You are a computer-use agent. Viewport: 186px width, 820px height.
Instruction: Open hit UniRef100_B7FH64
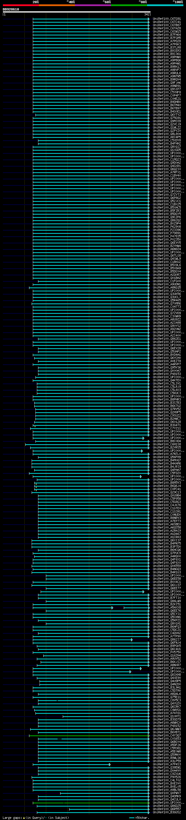coord(167,35)
